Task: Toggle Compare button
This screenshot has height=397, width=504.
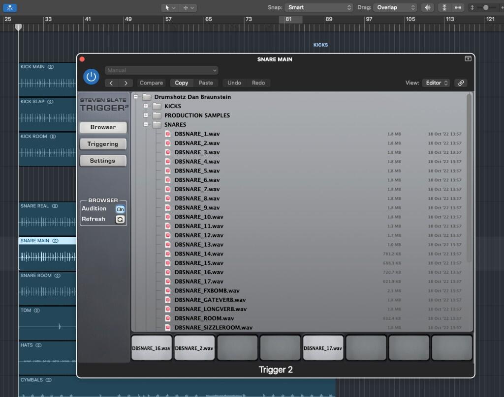Action: (x=151, y=83)
